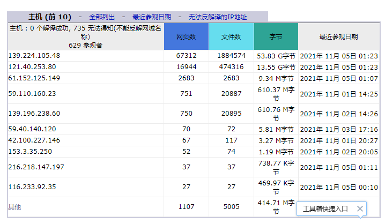Click the 最近参观日期 column header
385x224 pixels.
338,37
